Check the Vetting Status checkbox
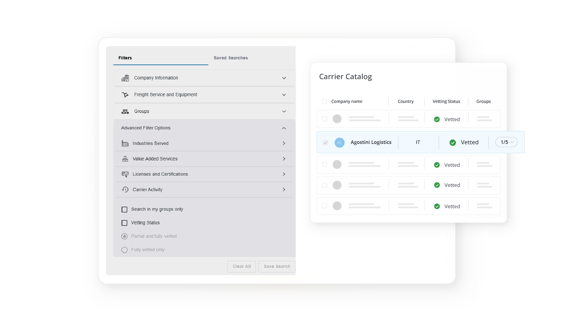This screenshot has height=329, width=585. (125, 223)
